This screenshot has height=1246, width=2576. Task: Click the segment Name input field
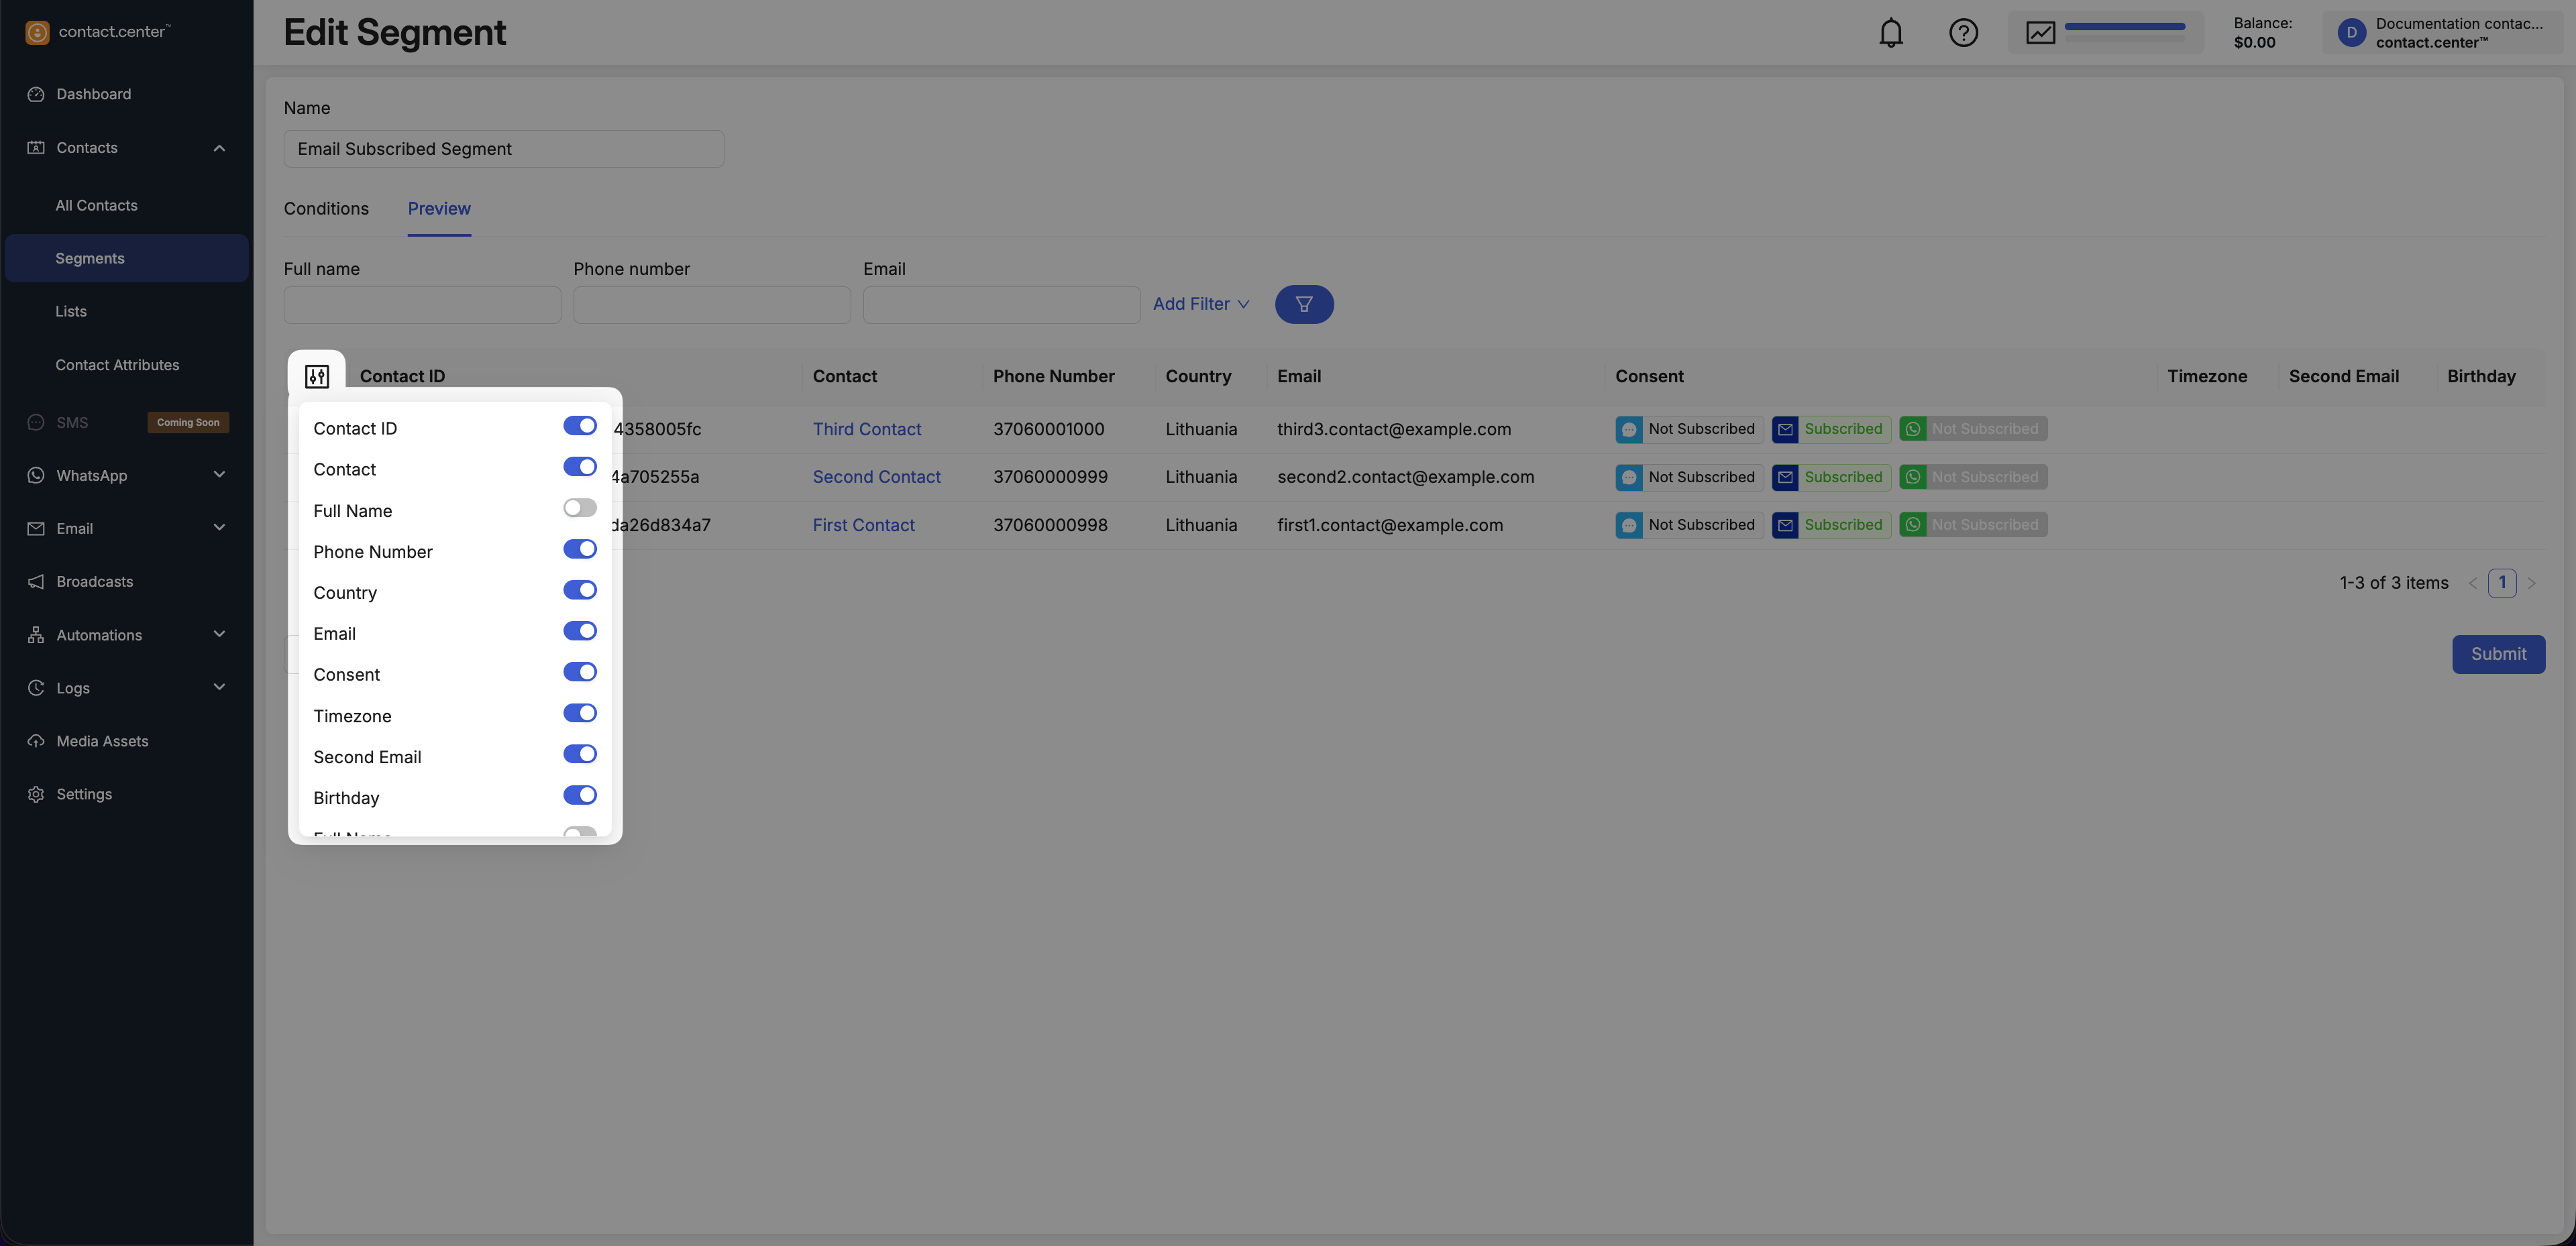503,149
